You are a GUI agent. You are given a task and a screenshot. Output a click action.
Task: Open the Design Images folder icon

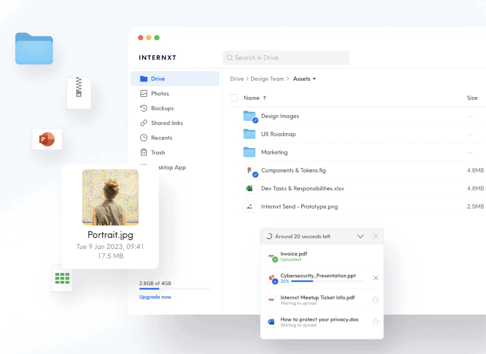(249, 116)
